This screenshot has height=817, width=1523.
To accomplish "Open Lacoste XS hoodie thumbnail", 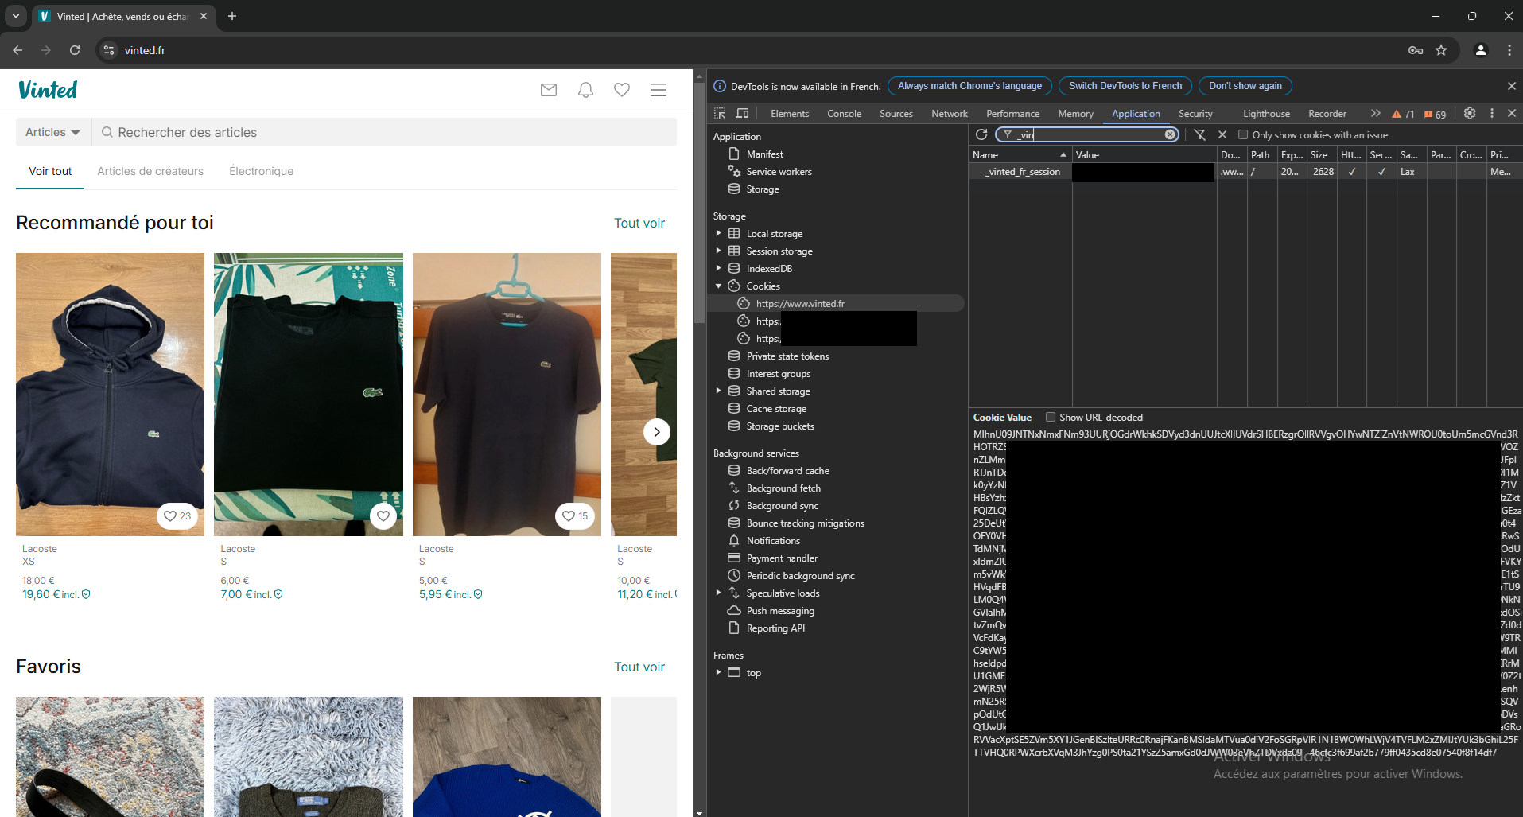I will coord(110,395).
